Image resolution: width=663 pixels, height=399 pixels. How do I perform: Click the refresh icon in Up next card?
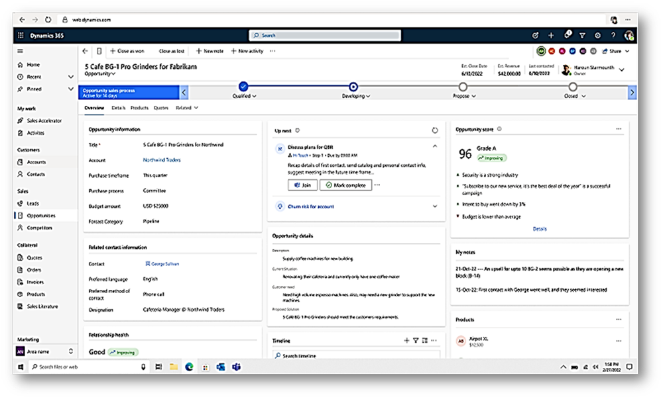click(435, 130)
